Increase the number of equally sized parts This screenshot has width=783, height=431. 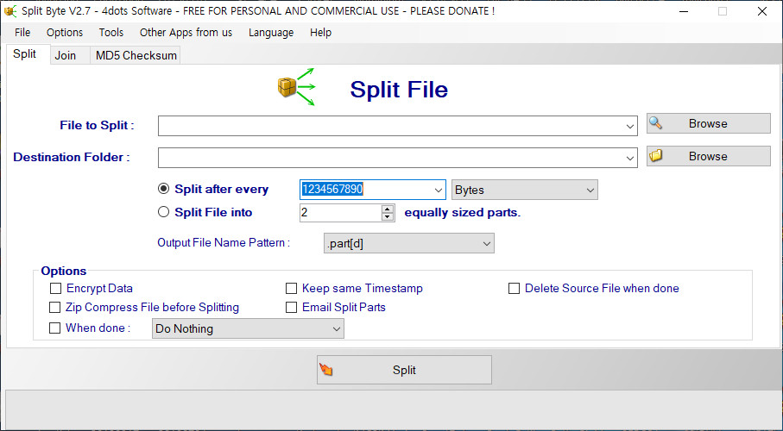pyautogui.click(x=388, y=209)
